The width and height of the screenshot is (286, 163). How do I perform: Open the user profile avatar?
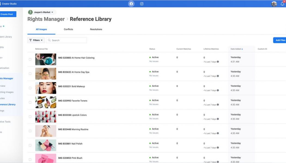tap(274, 4)
